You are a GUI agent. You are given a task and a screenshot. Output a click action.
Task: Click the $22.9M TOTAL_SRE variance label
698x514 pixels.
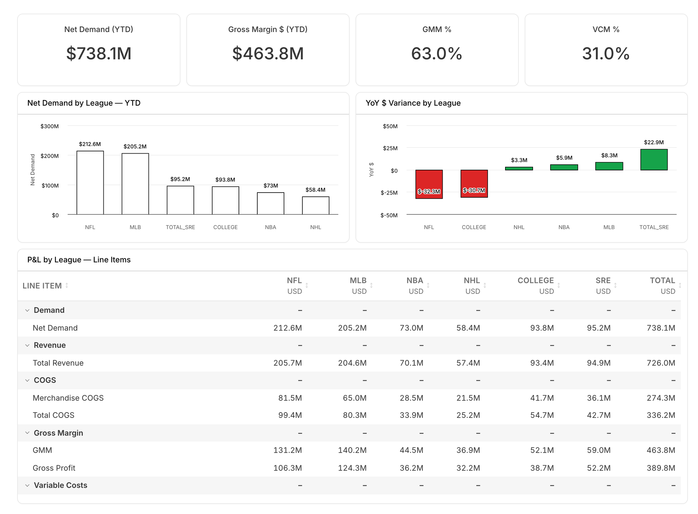[654, 142]
